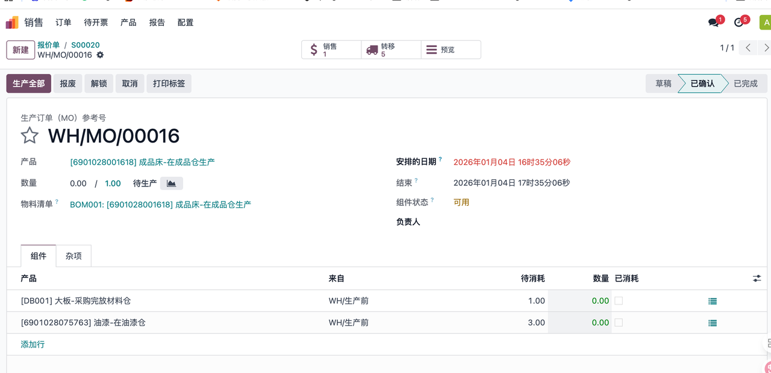This screenshot has height=373, width=771.
Task: Toggle 已消耗 checkbox for 大板 row
Action: coord(619,301)
